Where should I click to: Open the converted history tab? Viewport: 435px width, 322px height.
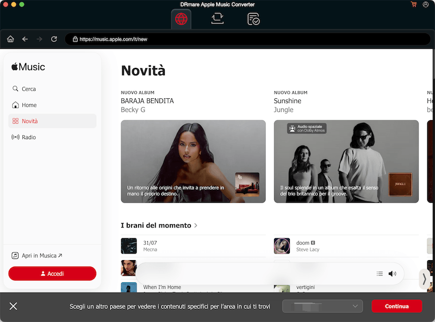point(253,19)
